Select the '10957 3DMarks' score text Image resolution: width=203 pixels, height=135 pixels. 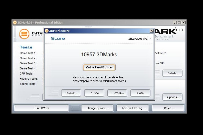pos(99,55)
